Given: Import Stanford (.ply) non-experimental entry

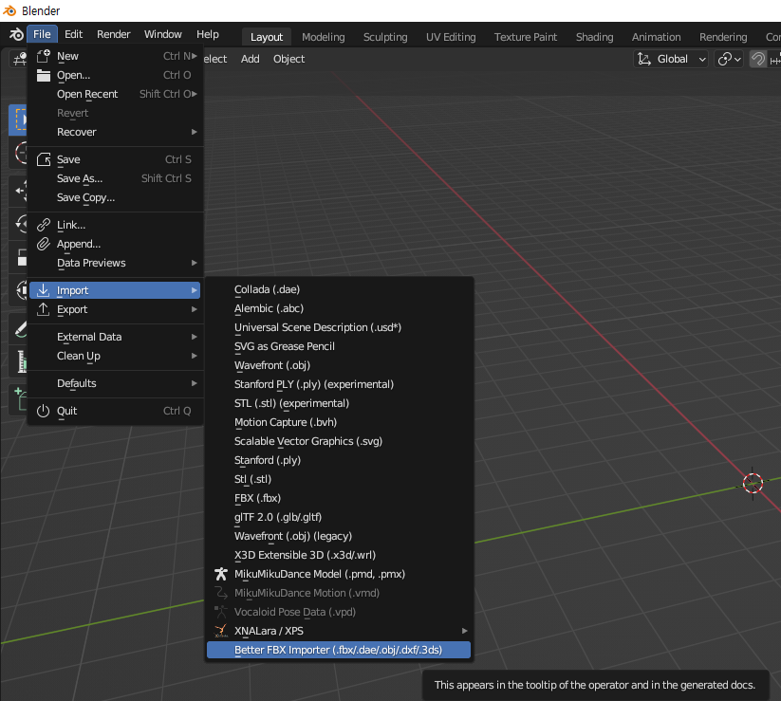Looking at the screenshot, I should click(339, 460).
